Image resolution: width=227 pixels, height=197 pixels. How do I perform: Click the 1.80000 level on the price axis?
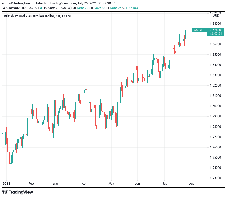pos(215,106)
